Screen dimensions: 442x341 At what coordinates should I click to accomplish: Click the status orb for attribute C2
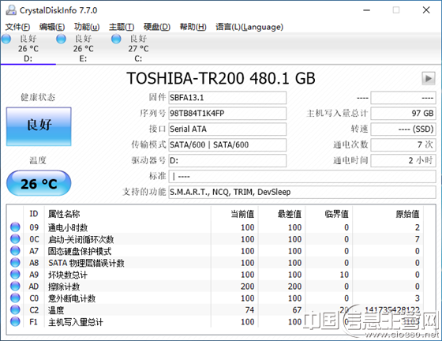click(15, 309)
